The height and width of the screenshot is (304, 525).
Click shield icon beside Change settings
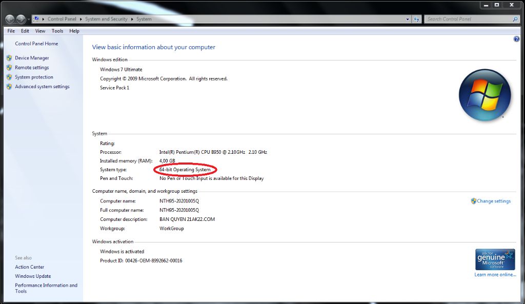[473, 201]
